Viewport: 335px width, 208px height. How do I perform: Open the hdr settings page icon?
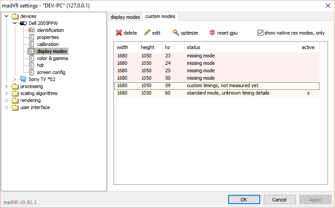pos(31,65)
